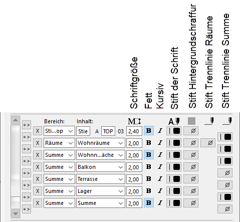The height and width of the screenshot is (222, 240).
Task: Toggle italic for the Balkon row
Action: coord(160,167)
